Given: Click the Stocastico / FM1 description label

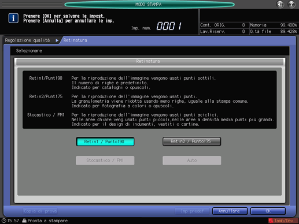Looking at the screenshot, I should pyautogui.click(x=46, y=115).
